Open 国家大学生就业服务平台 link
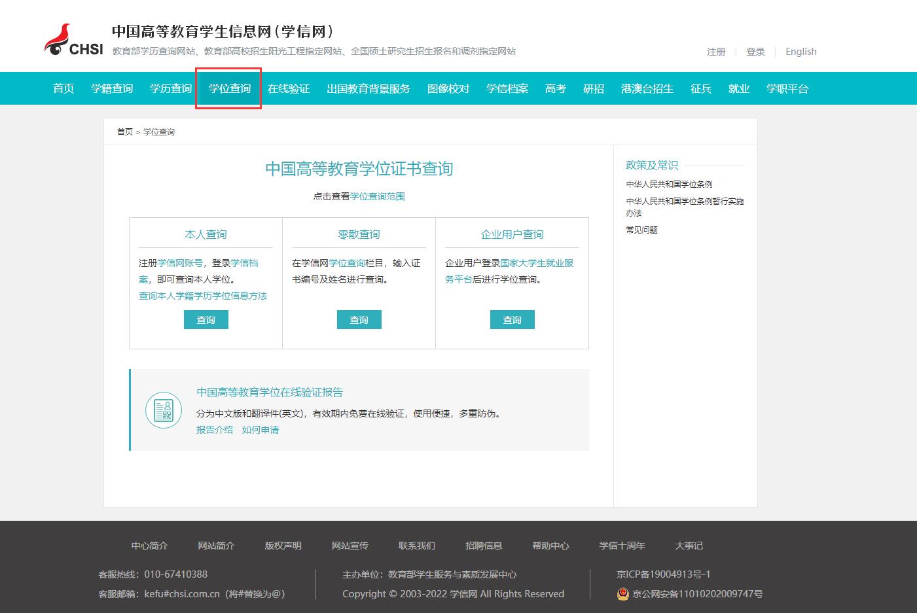Screen dimensions: 917x613 (537, 263)
